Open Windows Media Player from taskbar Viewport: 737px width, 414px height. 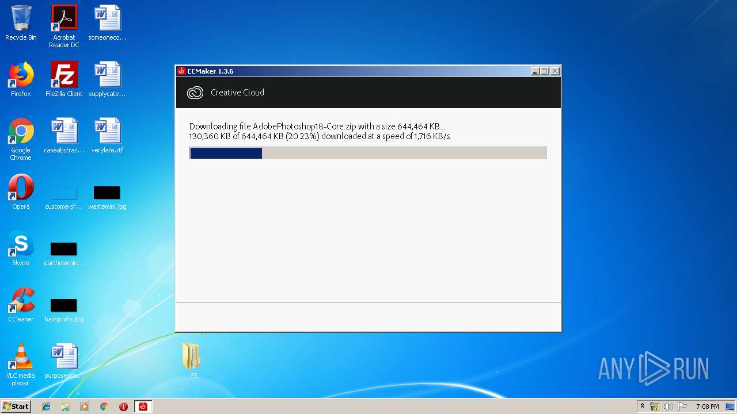point(85,407)
